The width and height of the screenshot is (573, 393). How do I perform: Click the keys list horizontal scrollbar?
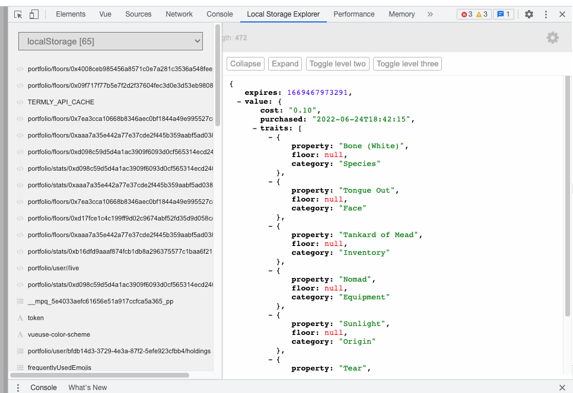click(100, 375)
